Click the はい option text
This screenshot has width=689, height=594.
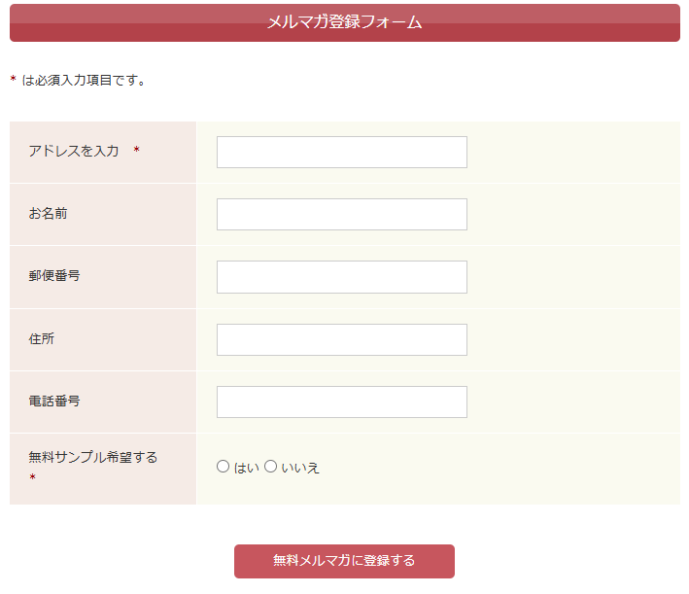(x=247, y=468)
